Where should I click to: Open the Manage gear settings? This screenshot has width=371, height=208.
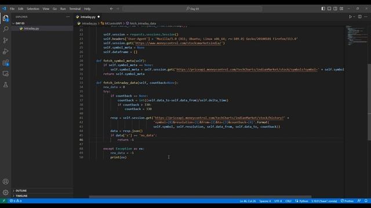click(x=5, y=192)
